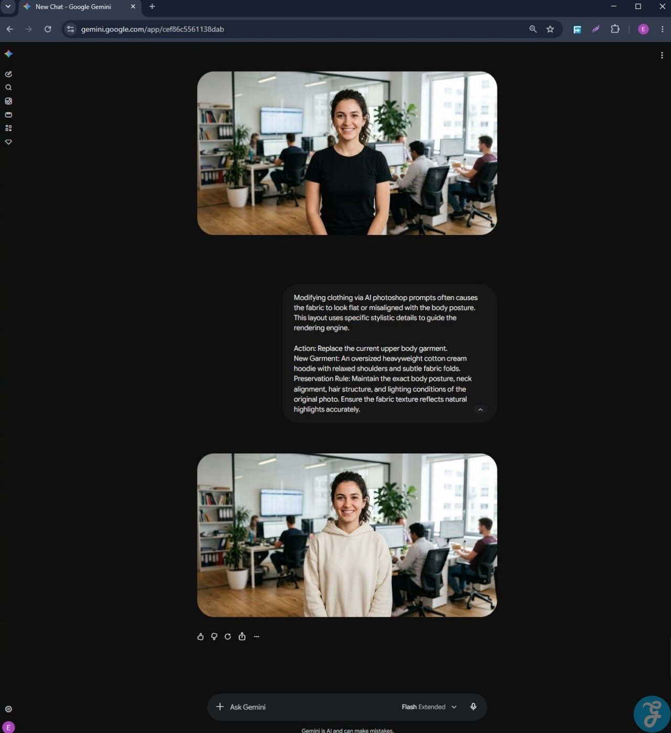Open the Flash Extended model dropdown
This screenshot has width=671, height=733.
click(429, 707)
